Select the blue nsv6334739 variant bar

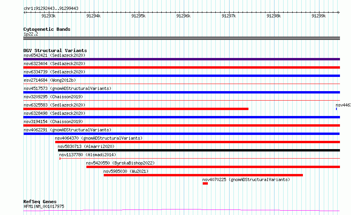point(181,76)
